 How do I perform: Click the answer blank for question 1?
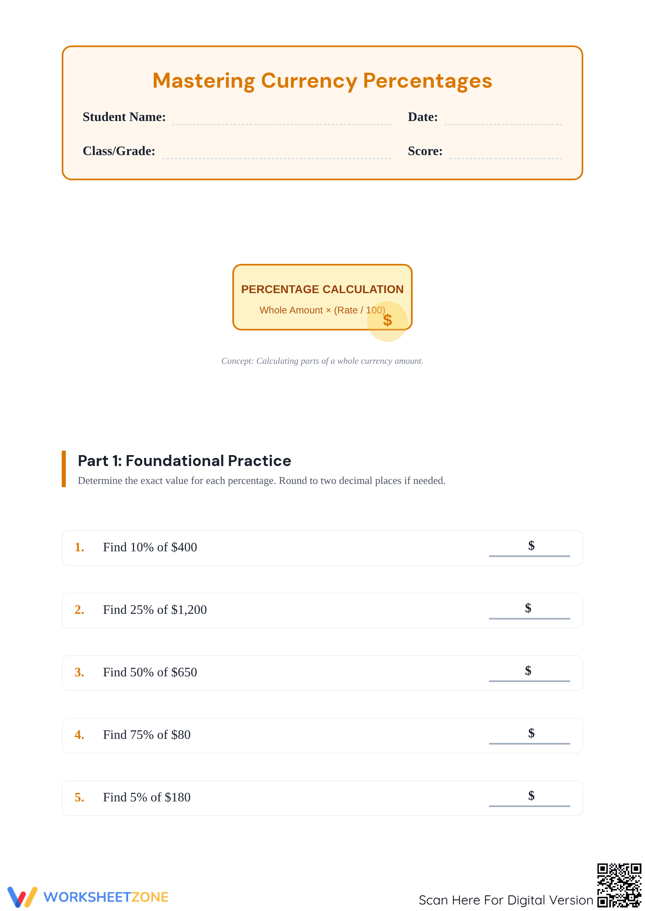tap(529, 547)
